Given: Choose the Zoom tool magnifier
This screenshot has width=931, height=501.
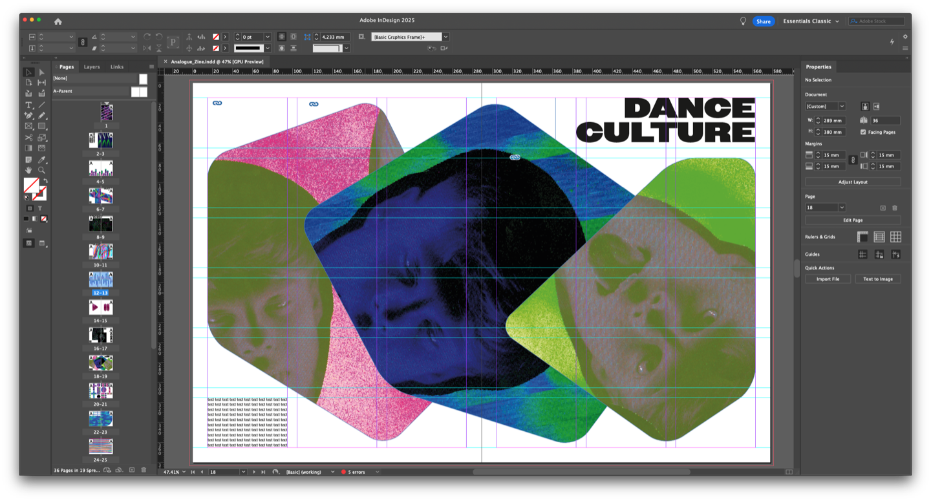Looking at the screenshot, I should (x=41, y=170).
